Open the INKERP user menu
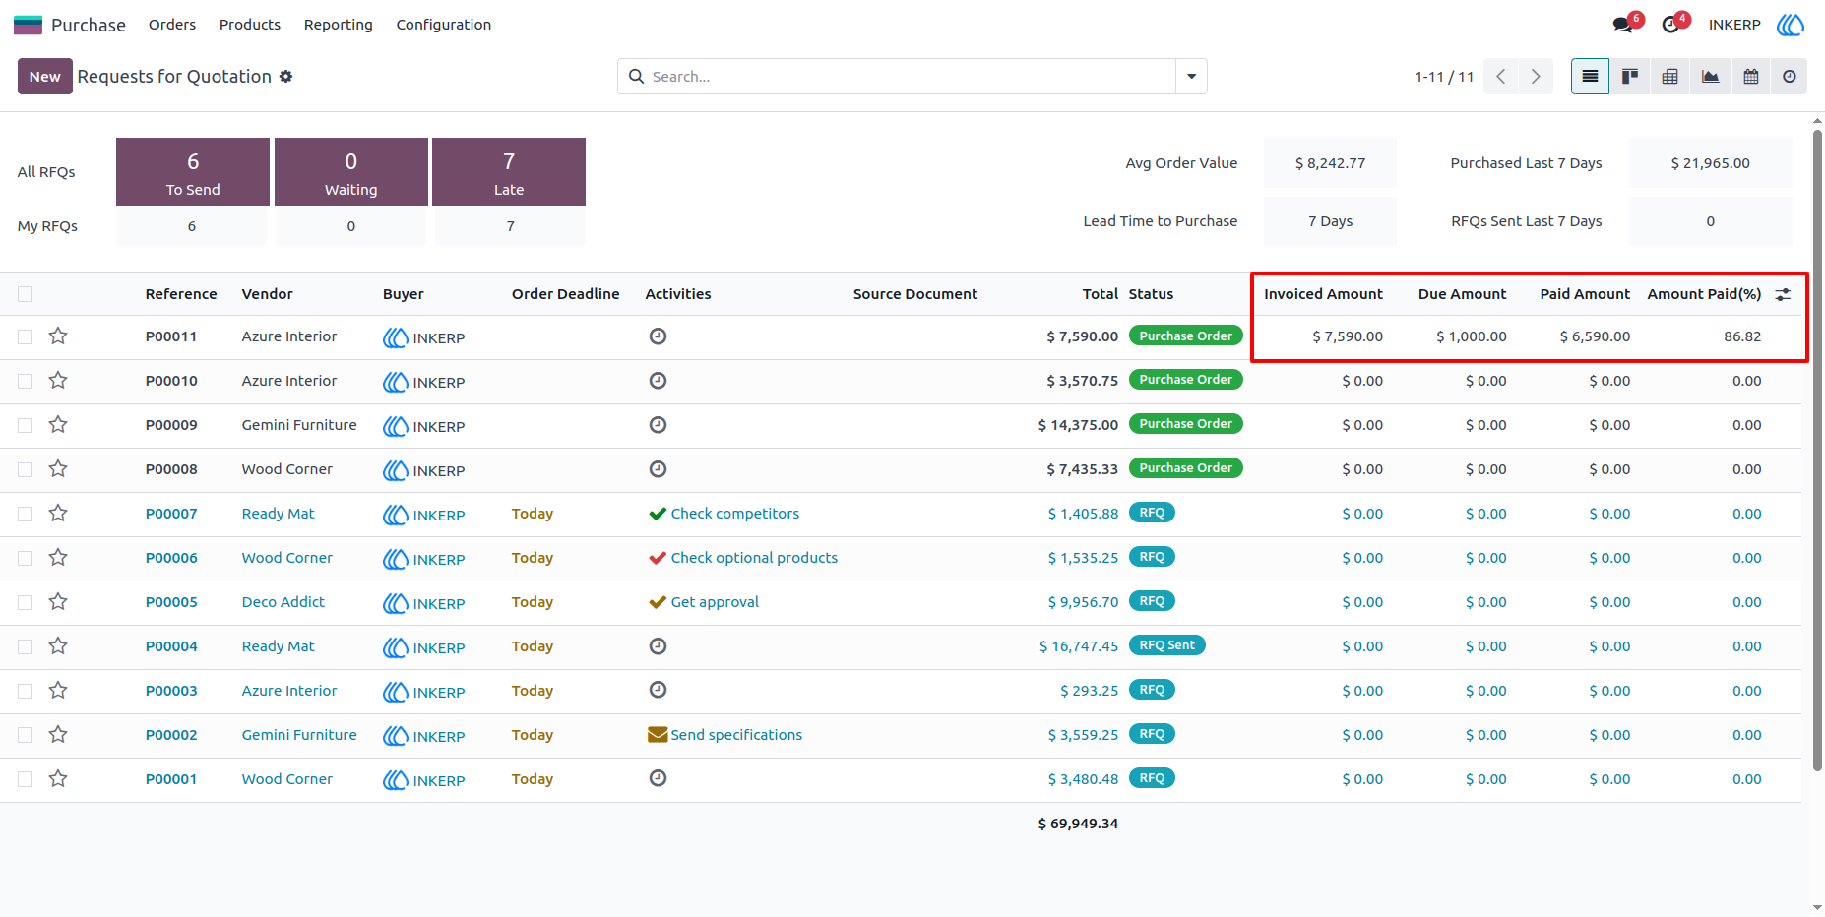The image size is (1825, 917). 1734,25
